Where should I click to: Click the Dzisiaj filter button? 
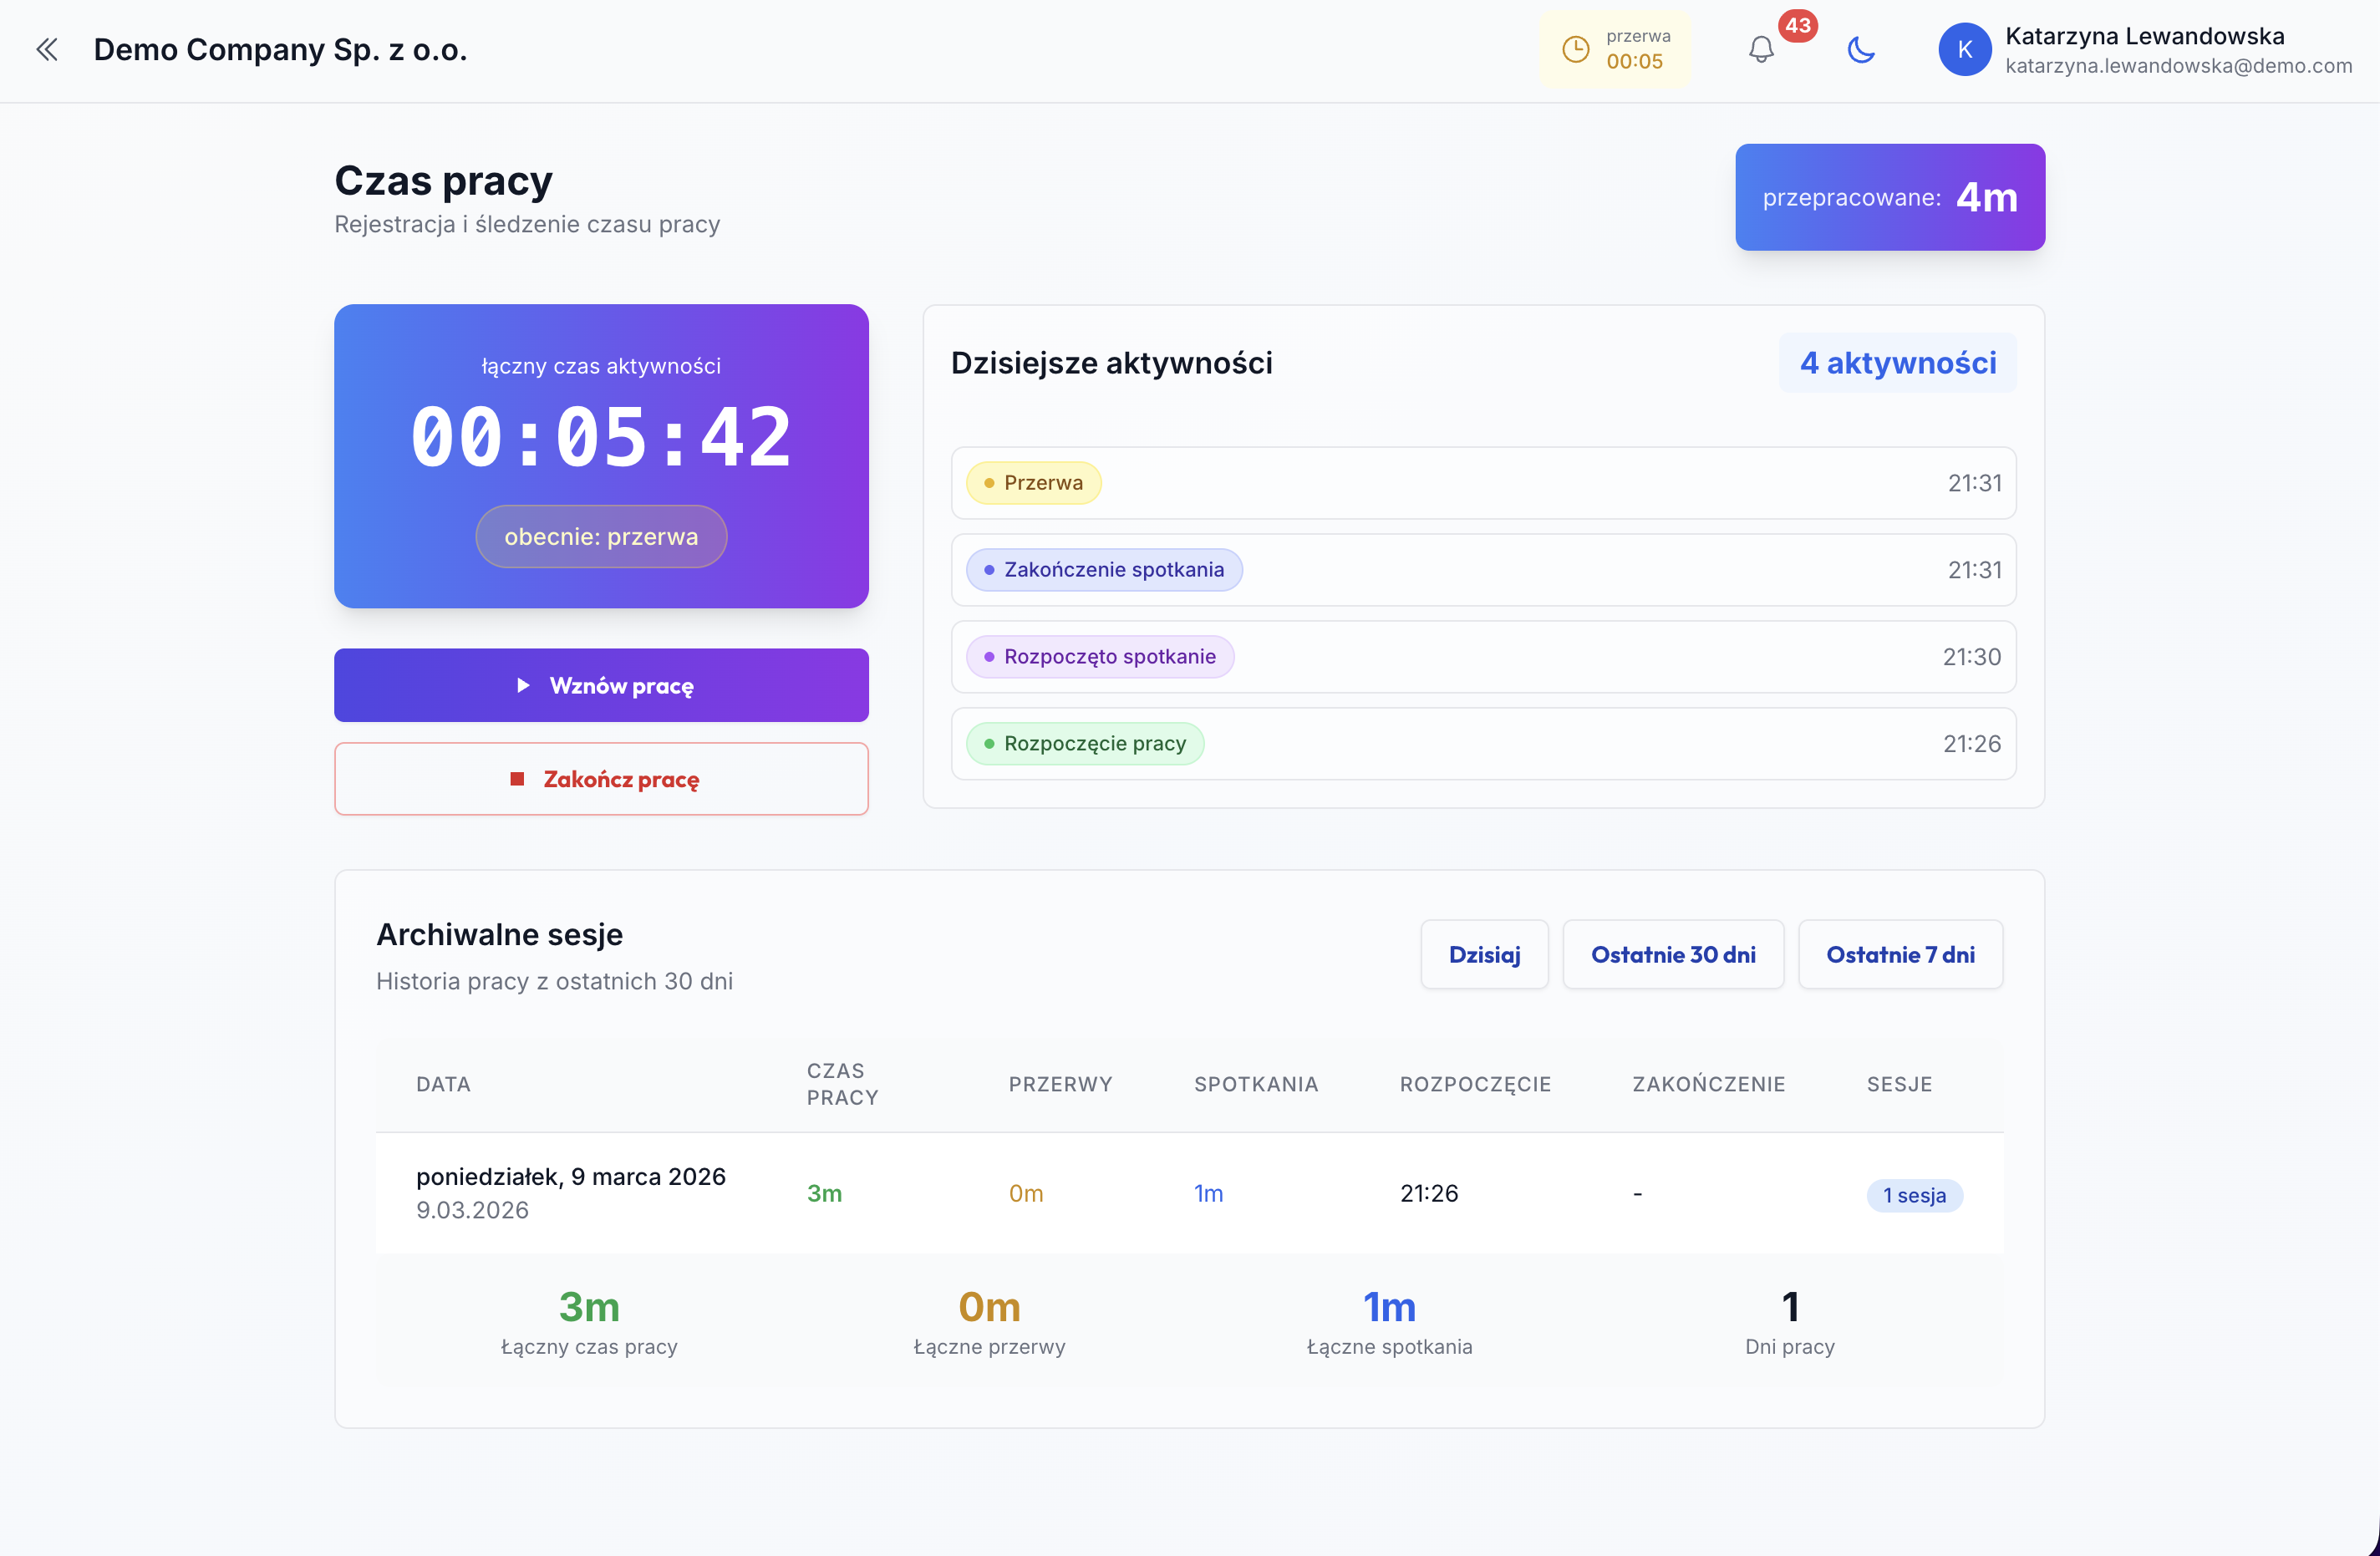pyautogui.click(x=1484, y=954)
